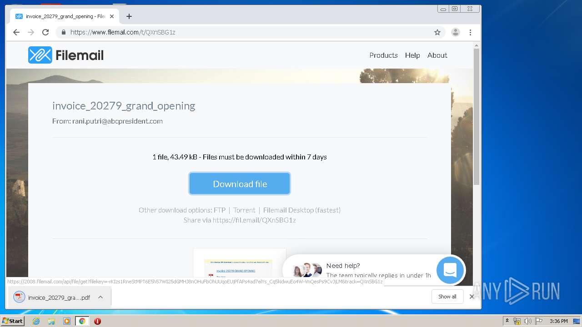Viewport: 582px width, 327px height.
Task: Click Show all downloads
Action: [447, 297]
